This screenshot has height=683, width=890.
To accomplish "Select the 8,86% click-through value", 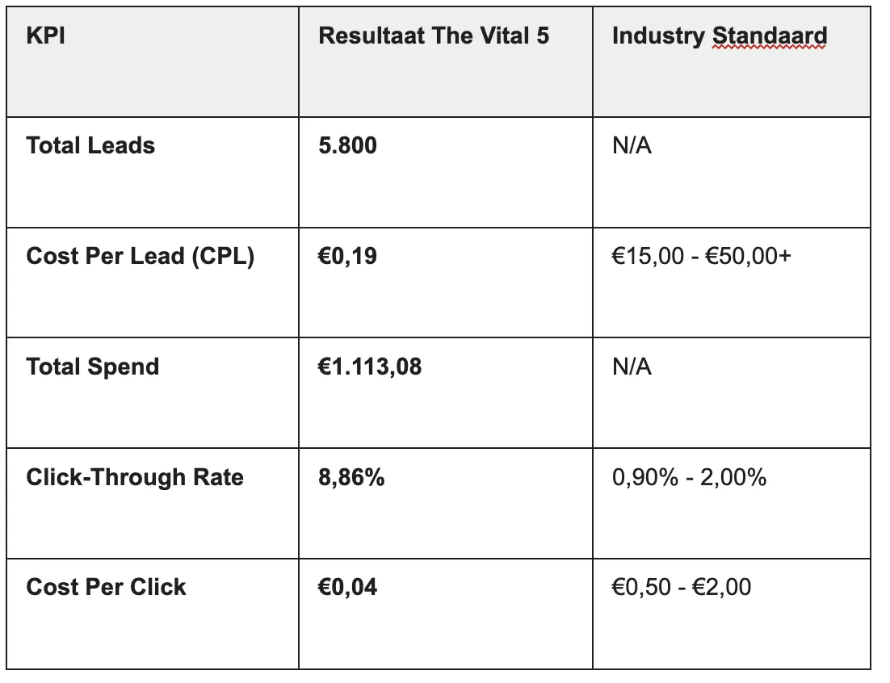I will click(351, 478).
